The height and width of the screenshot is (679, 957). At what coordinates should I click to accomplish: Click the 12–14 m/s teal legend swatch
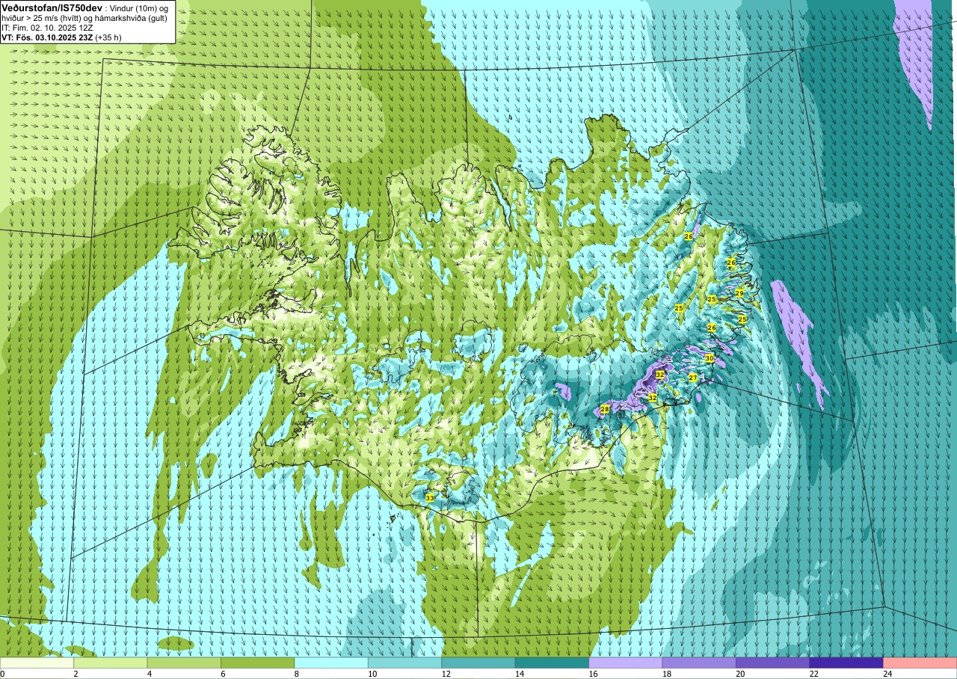click(478, 663)
